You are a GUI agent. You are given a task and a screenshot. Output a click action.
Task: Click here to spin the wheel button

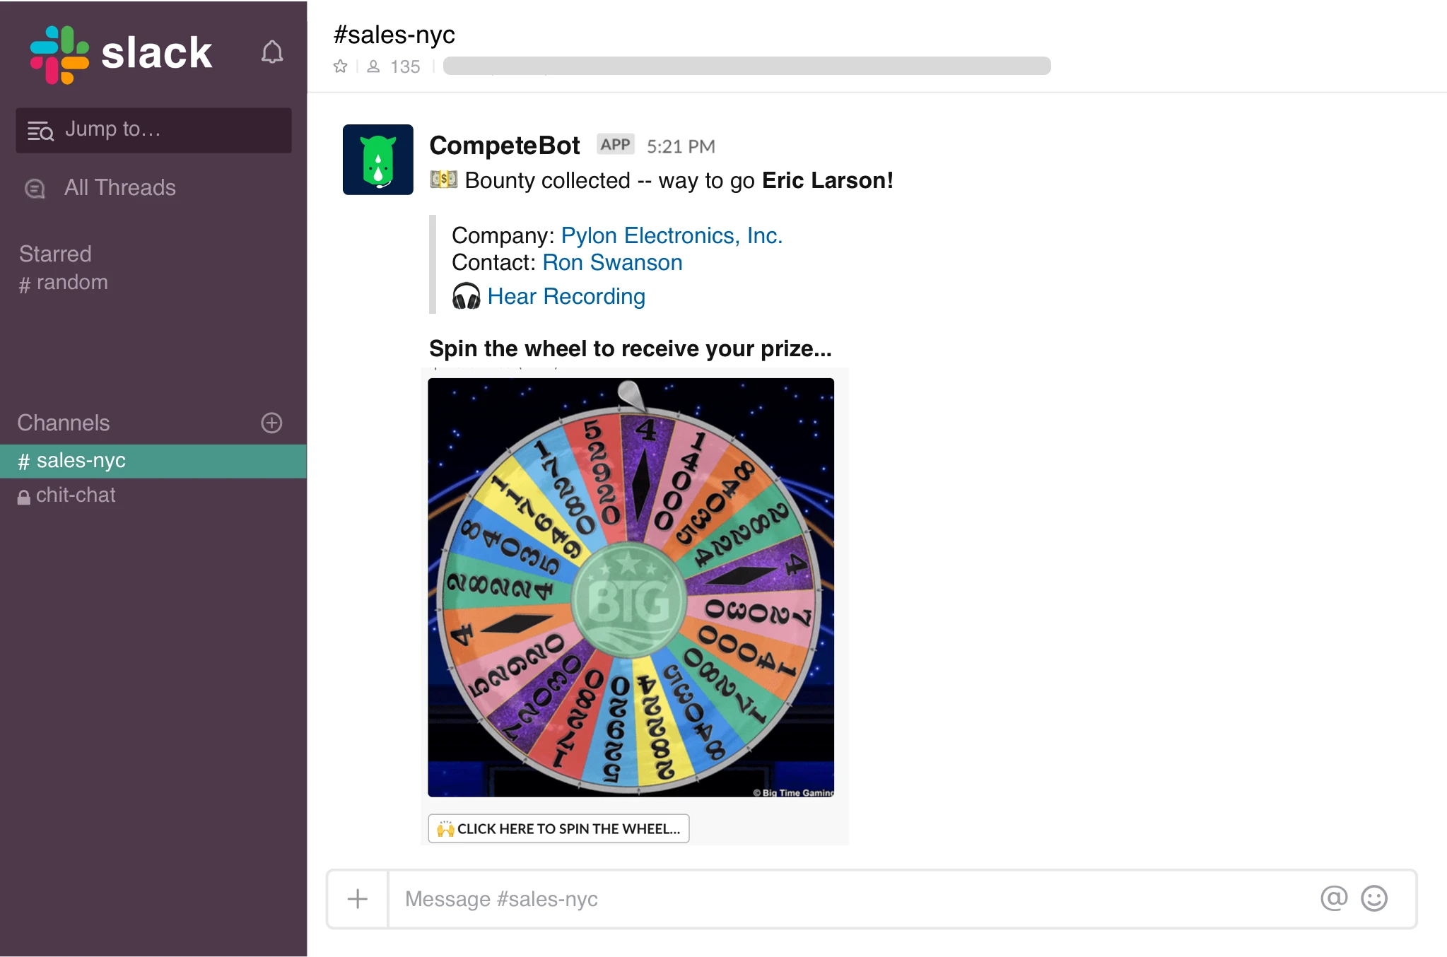click(558, 828)
